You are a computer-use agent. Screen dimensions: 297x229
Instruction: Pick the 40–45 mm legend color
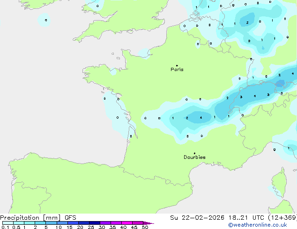(x=127, y=223)
